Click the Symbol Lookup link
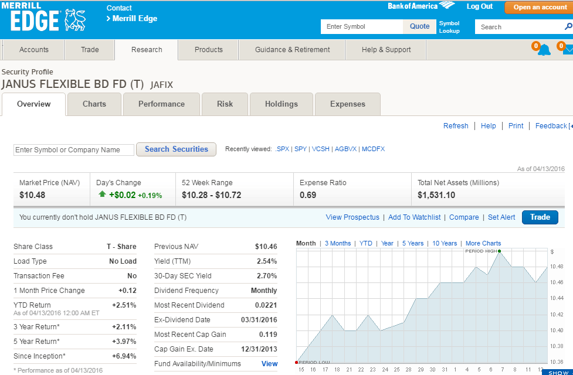Viewport: 573px width, 375px height. coord(449,26)
